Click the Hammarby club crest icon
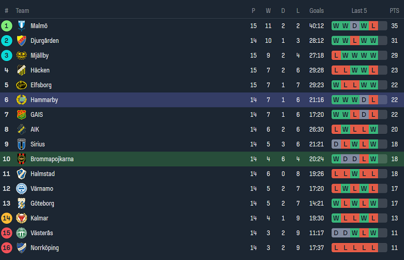The height and width of the screenshot is (260, 404). (x=21, y=100)
